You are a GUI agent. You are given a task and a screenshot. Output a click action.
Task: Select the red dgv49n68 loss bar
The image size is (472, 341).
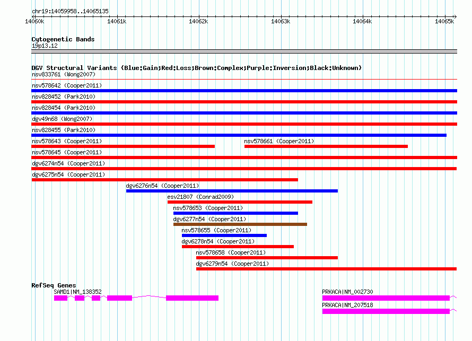244,124
